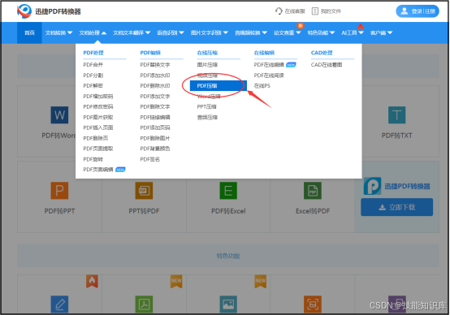Choose CAD在线看图 in the menu
The width and height of the screenshot is (450, 315).
point(327,65)
